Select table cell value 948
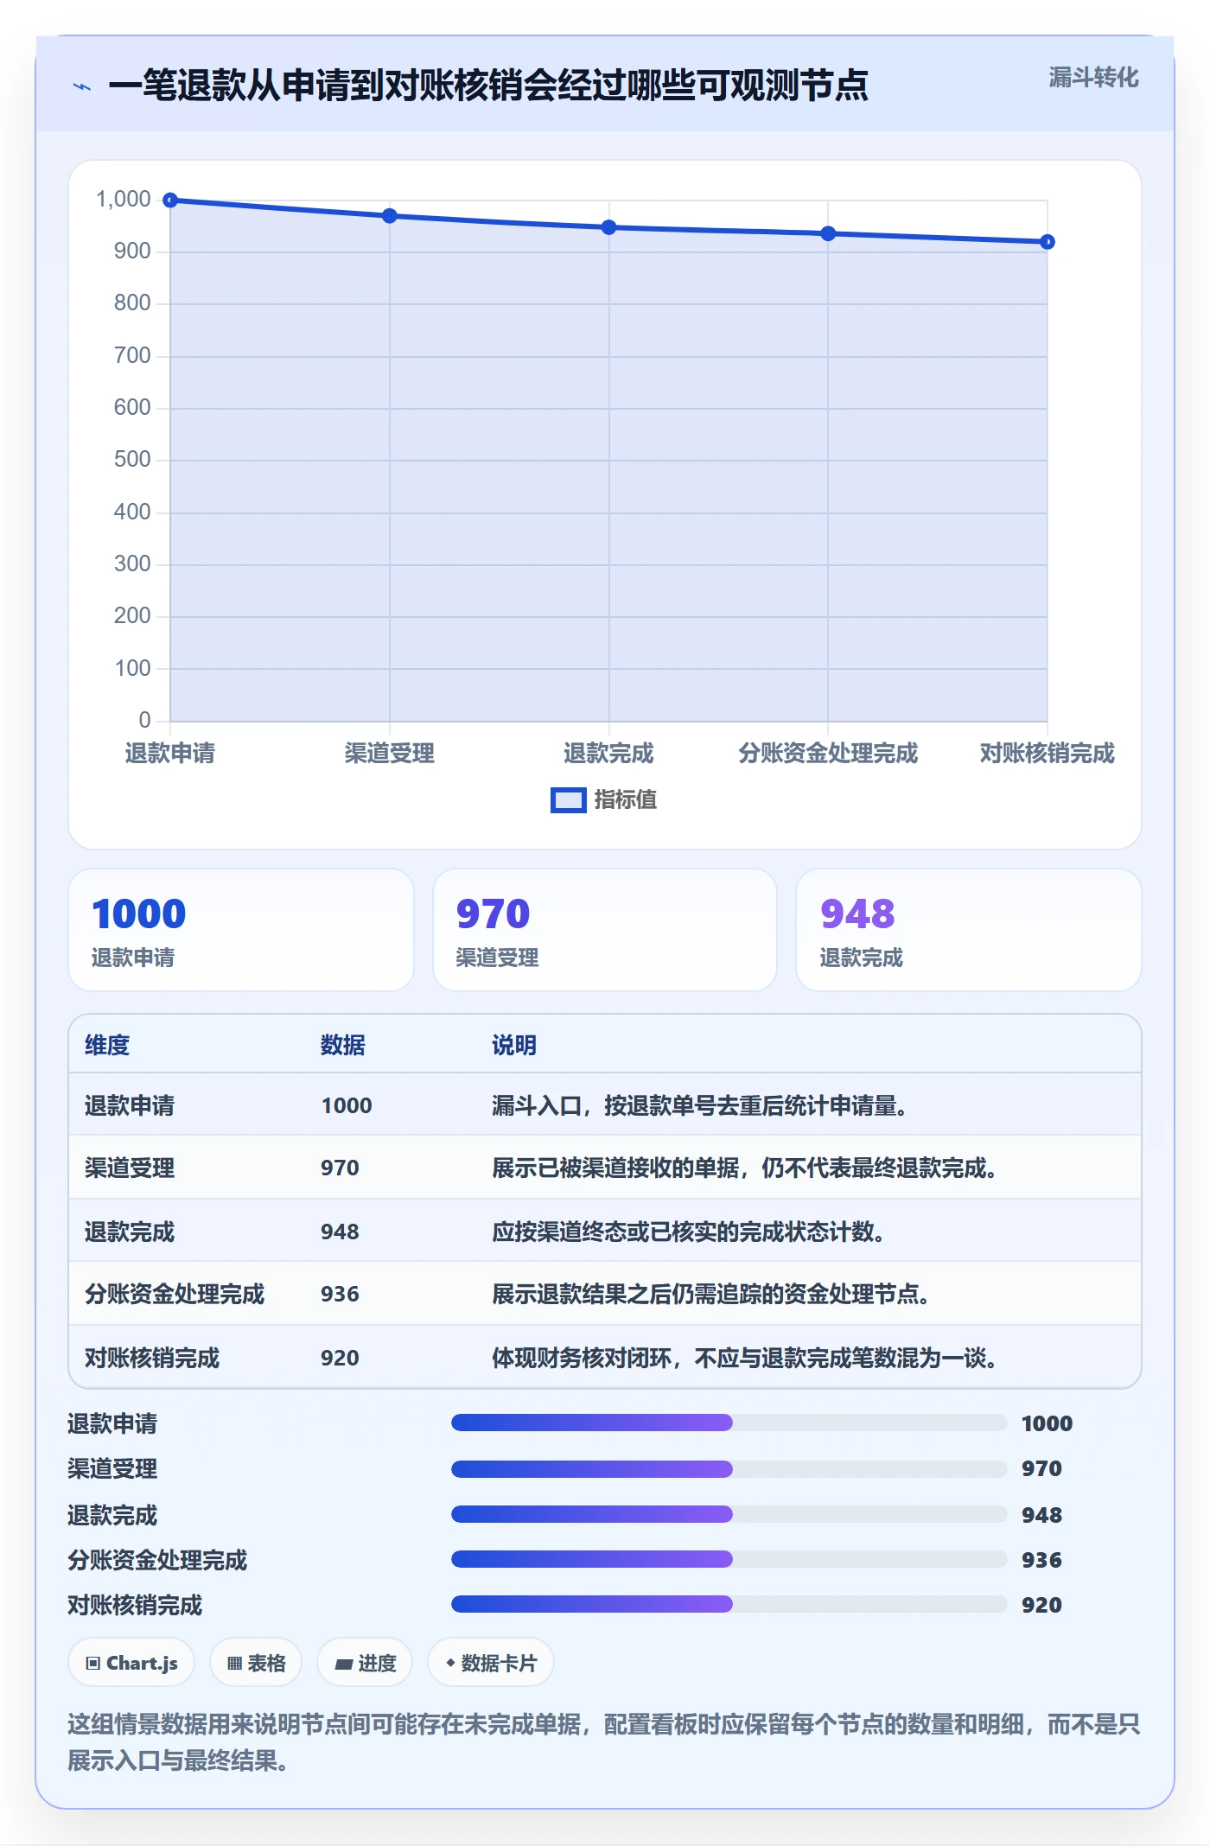1210x1846 pixels. pos(340,1232)
